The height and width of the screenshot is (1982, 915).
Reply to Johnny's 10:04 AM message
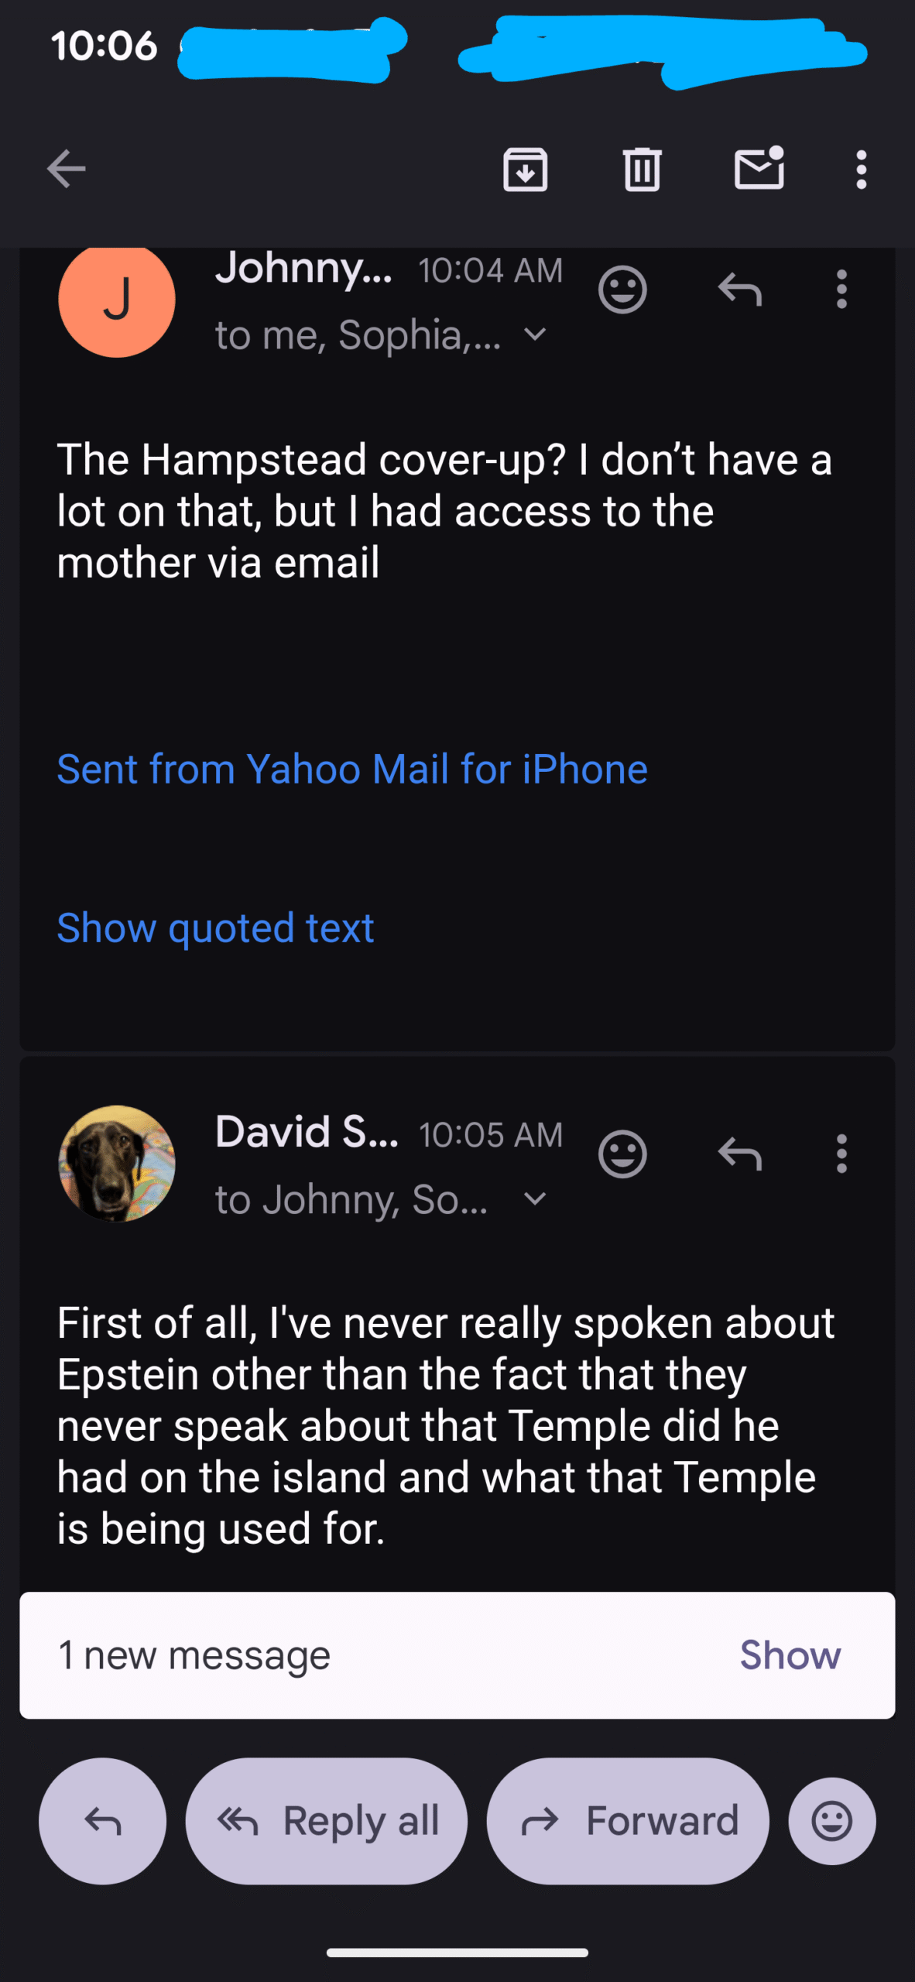tap(740, 290)
